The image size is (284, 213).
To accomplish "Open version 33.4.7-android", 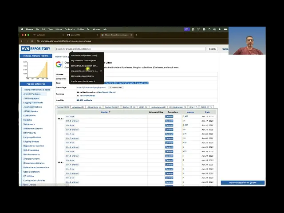I will coord(72,138).
